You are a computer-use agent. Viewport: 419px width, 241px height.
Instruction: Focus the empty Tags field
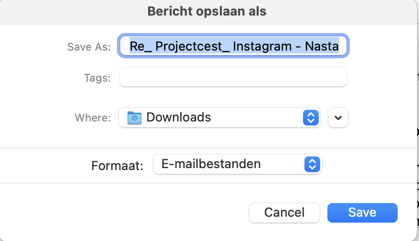pyautogui.click(x=233, y=77)
